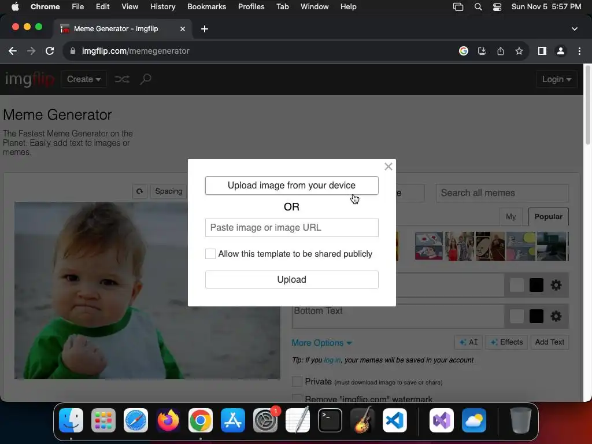This screenshot has height=444, width=592.
Task: Open Safari from the dock
Action: coord(135,420)
